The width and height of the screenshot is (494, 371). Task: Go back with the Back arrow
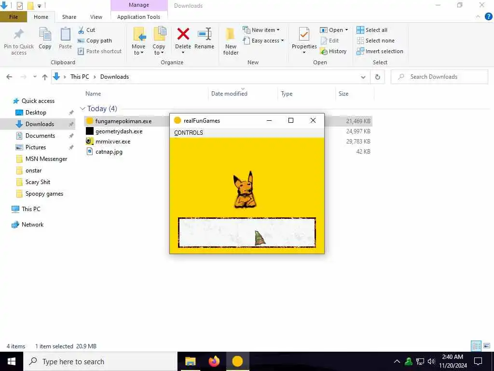click(10, 77)
